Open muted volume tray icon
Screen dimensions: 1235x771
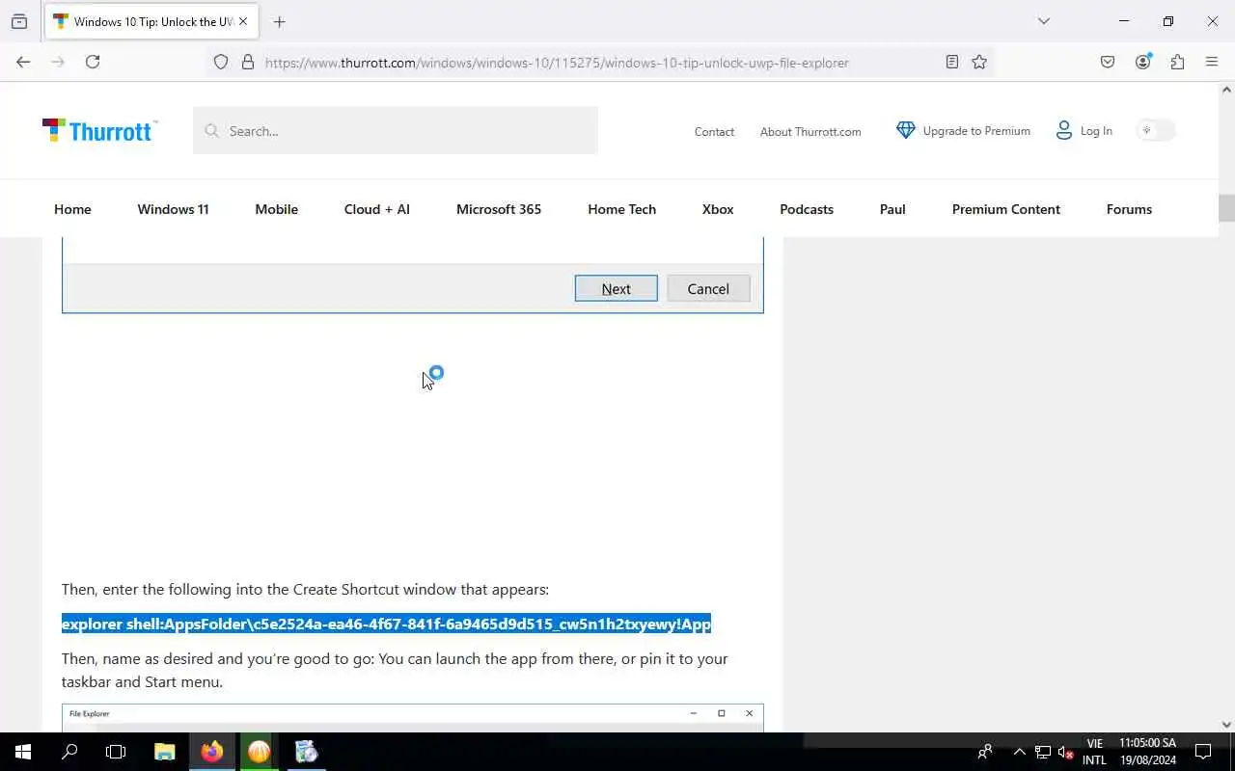1066,752
